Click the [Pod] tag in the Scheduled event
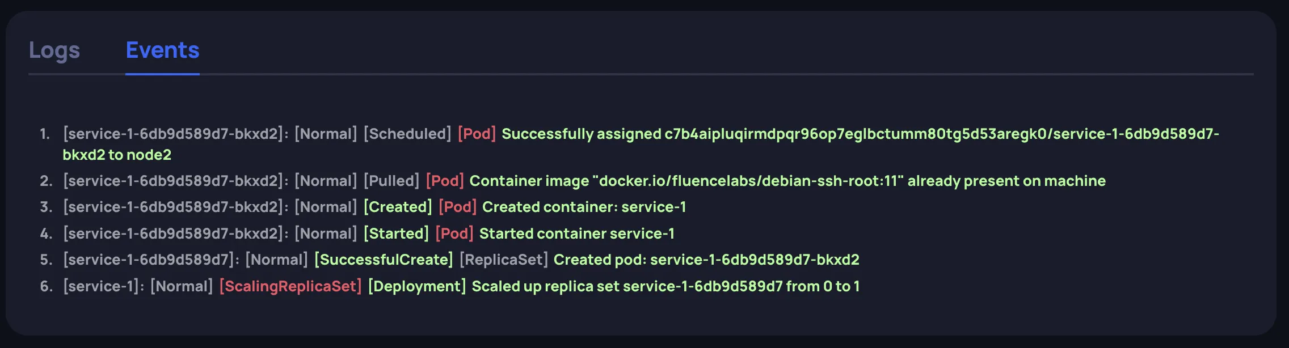Viewport: 1289px width, 348px height. (x=477, y=134)
